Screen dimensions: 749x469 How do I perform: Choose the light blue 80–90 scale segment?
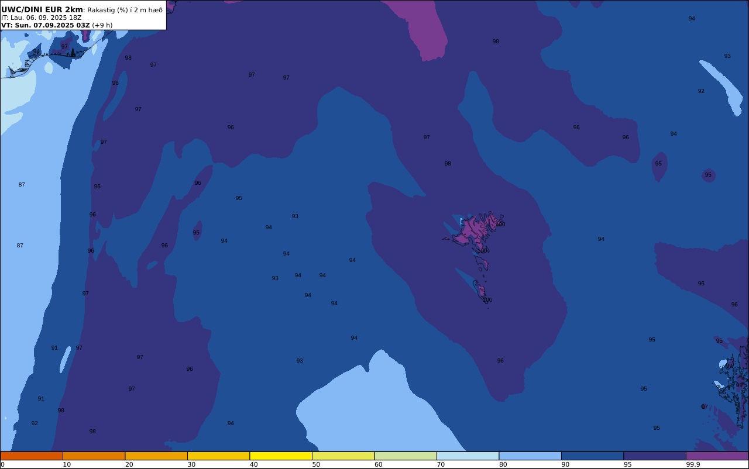click(530, 456)
